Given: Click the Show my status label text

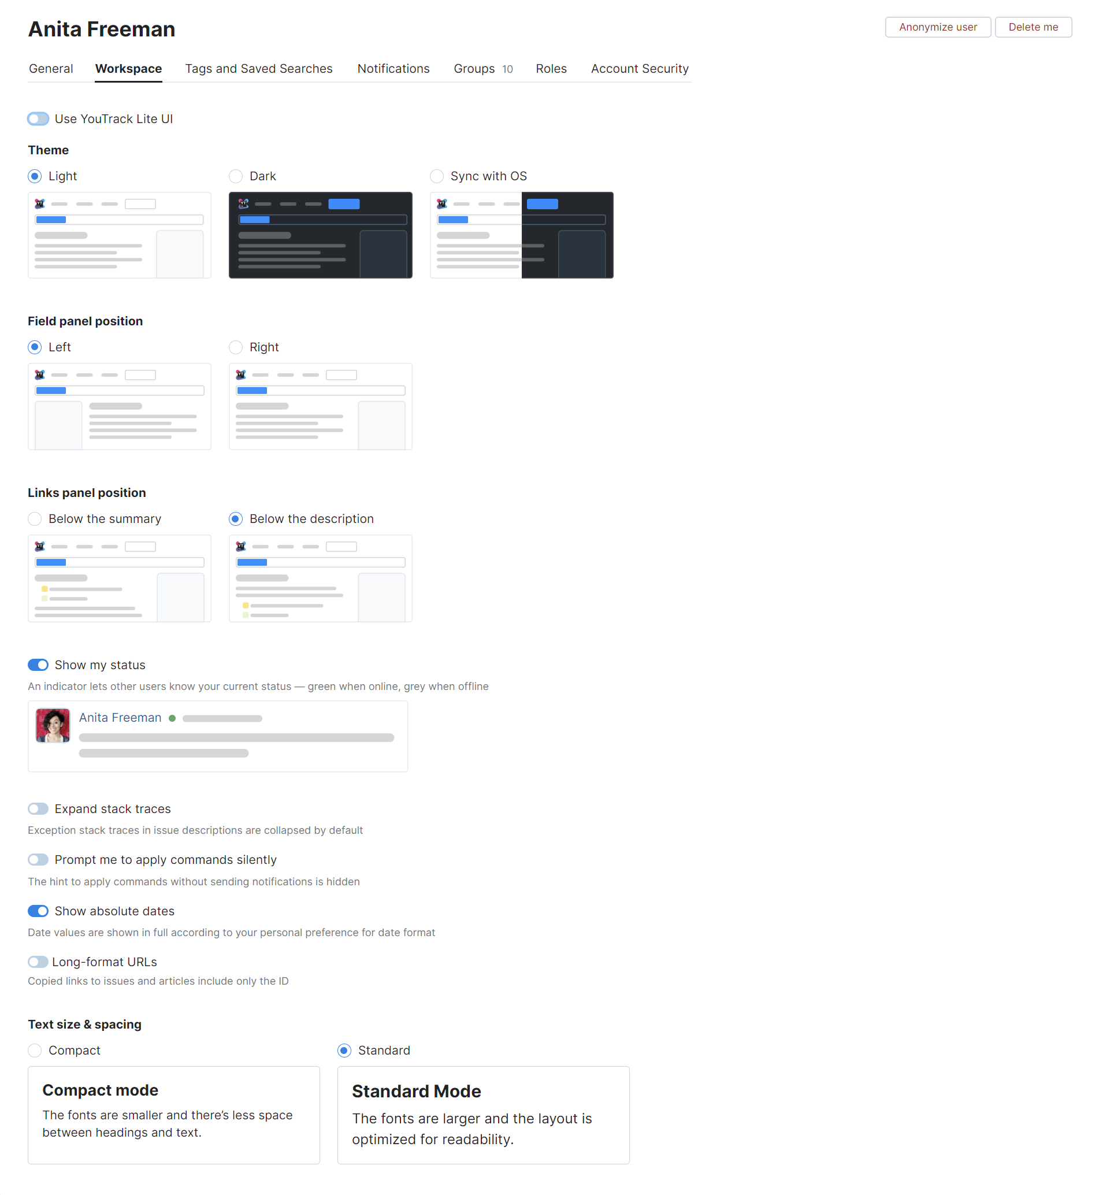Looking at the screenshot, I should point(100,665).
